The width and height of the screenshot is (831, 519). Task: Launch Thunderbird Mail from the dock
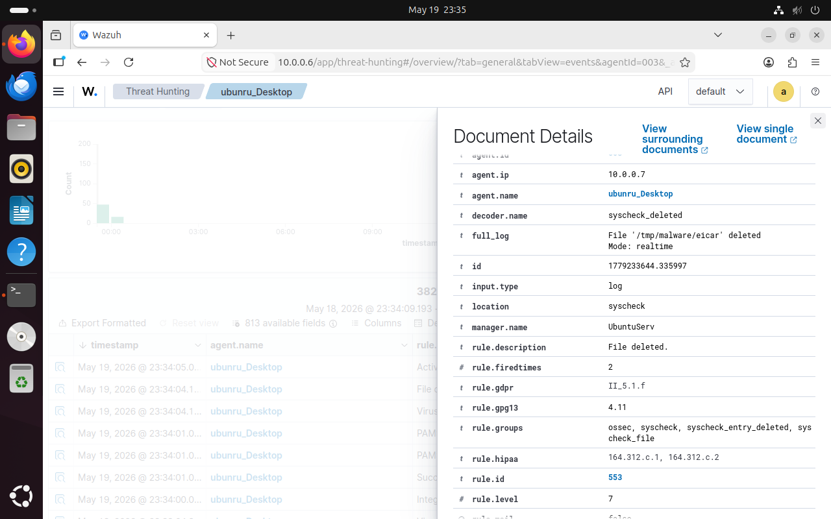pyautogui.click(x=21, y=86)
